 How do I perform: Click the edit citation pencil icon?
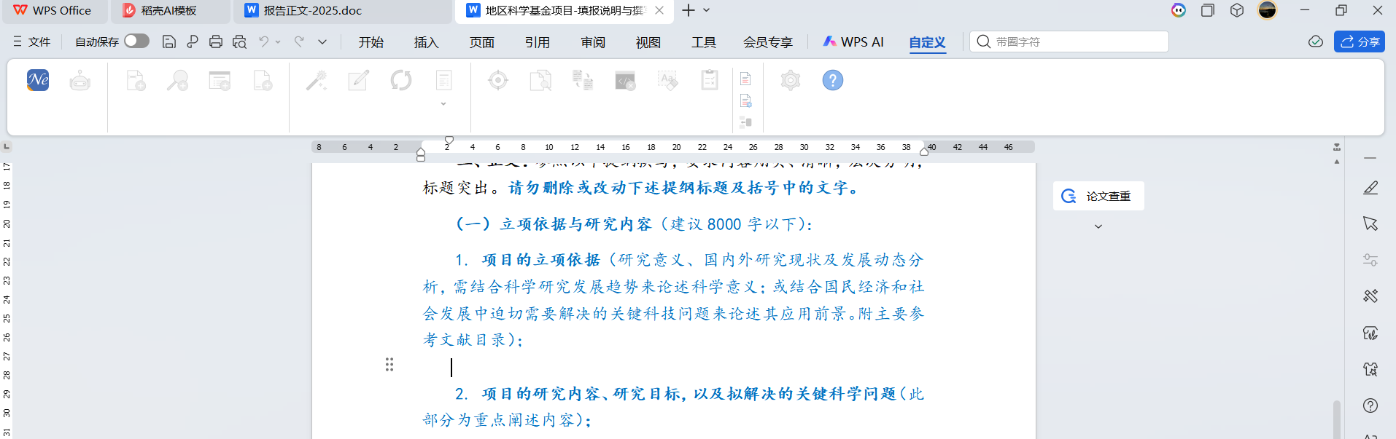coord(358,80)
